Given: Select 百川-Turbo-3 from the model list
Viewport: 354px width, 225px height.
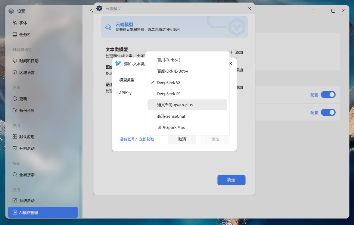Looking at the screenshot, I should [187, 60].
